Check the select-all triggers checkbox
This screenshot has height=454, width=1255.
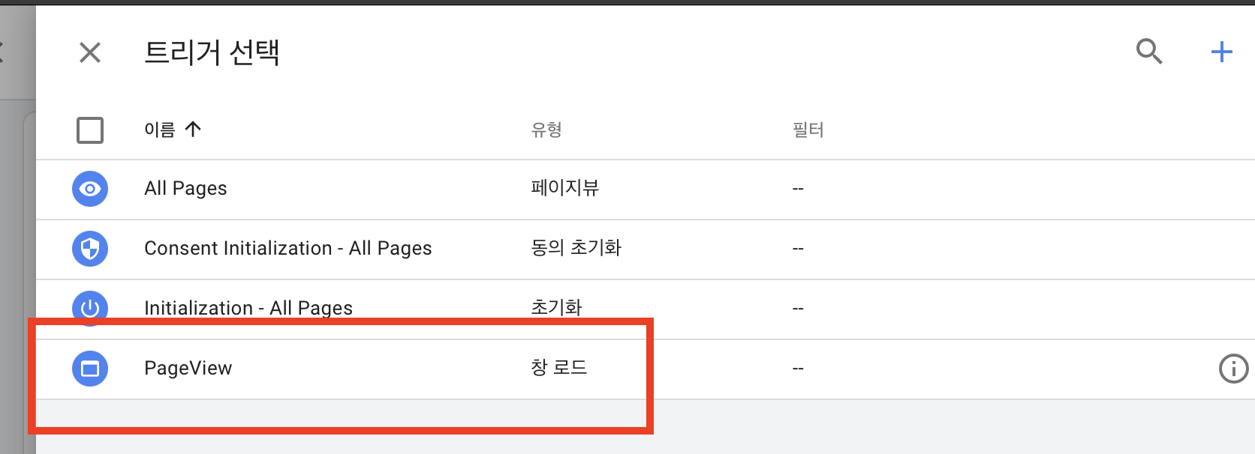pos(89,130)
